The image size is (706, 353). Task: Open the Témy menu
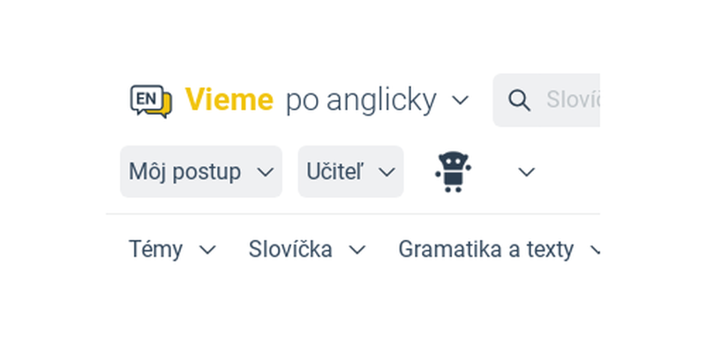172,250
